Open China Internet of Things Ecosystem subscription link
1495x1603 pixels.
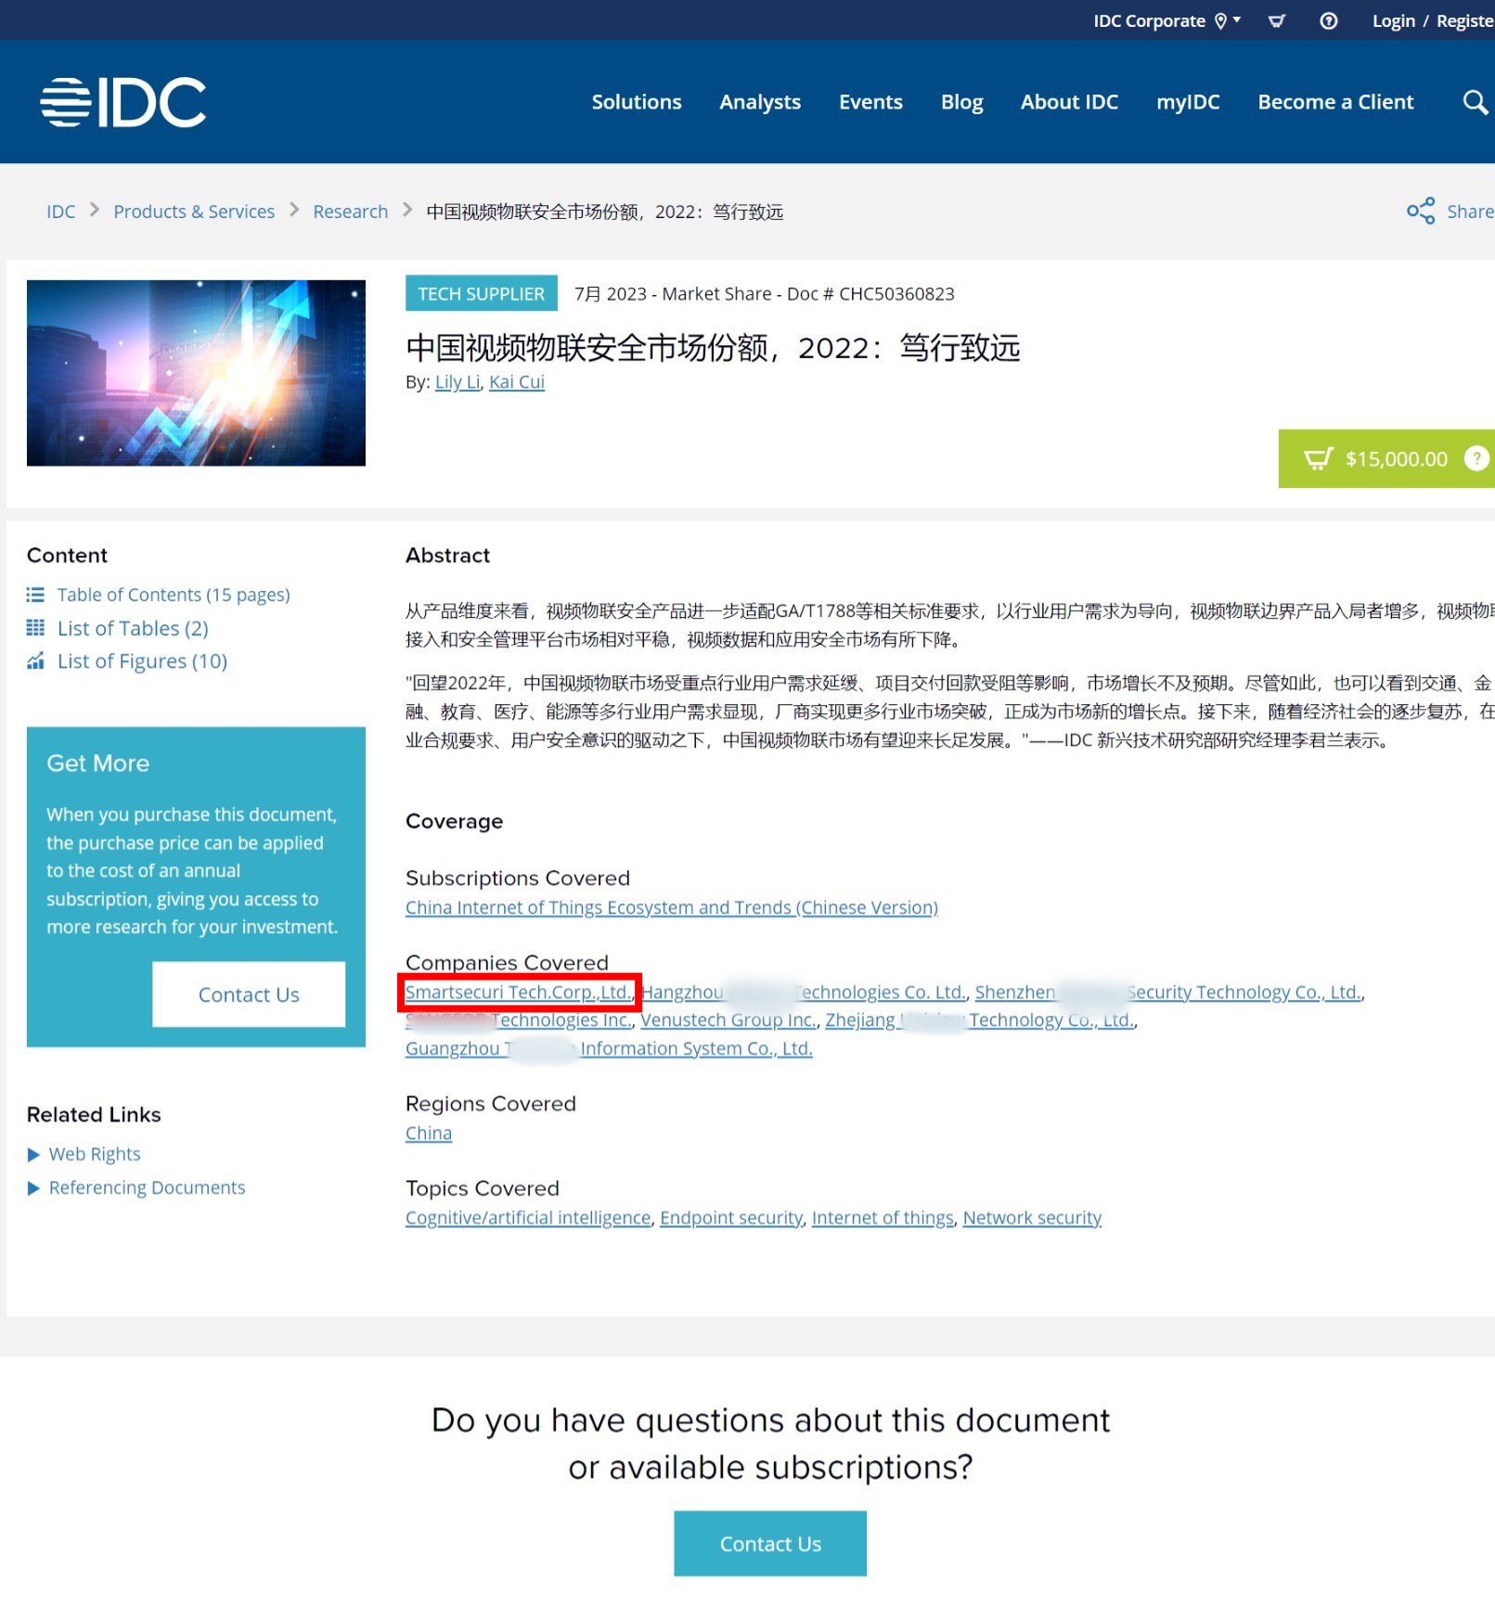672,907
